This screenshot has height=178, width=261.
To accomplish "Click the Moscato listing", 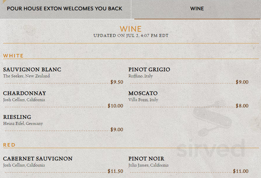I will point(143,93).
